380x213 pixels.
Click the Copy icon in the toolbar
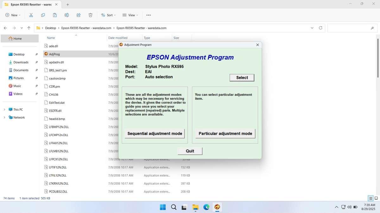(43, 15)
